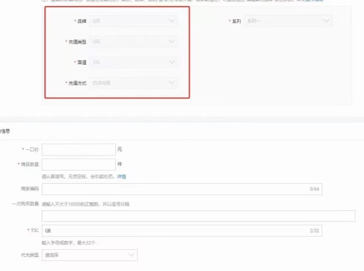Screen dimensions: 364x271
Task: Click the chevron arrow of 系列 dropdown
Action: click(x=326, y=20)
